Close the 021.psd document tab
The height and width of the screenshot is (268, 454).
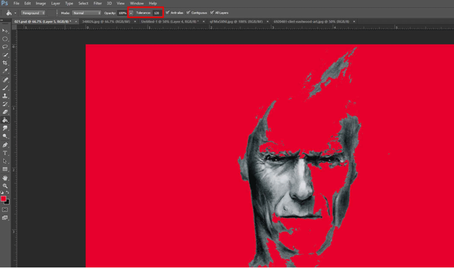[76, 21]
